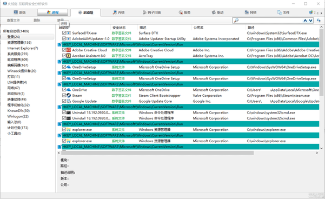Select 网络(67) category in sidebar
The image size is (325, 199).
pos(14,88)
